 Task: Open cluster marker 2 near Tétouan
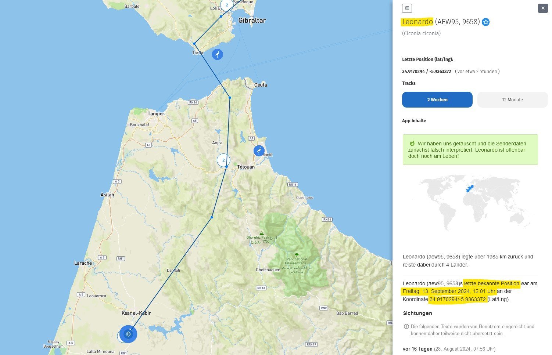tap(223, 160)
